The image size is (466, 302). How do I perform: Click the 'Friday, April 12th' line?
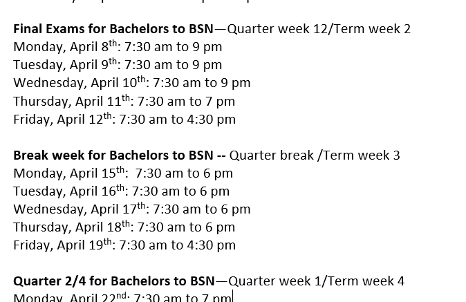point(124,120)
